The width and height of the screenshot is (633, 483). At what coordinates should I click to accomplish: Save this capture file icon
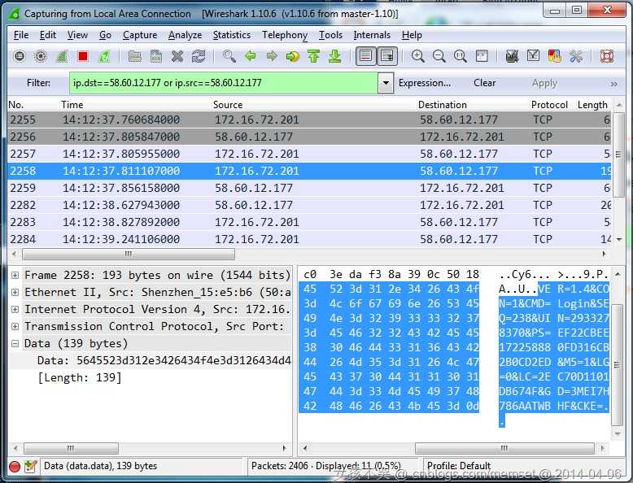click(x=156, y=56)
